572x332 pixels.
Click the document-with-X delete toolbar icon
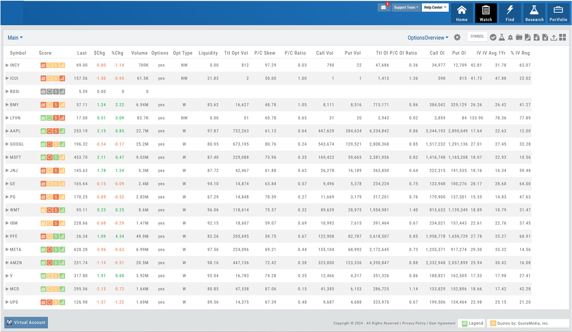coord(545,38)
